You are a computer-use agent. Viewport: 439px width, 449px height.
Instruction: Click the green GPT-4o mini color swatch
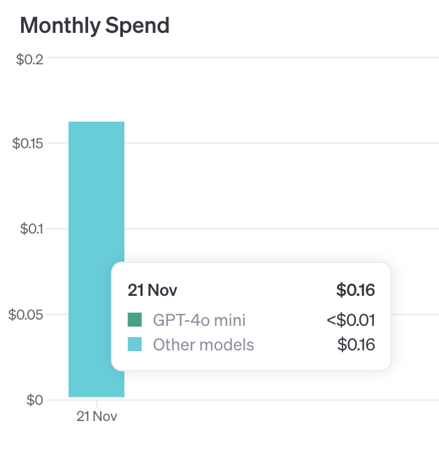pos(135,320)
